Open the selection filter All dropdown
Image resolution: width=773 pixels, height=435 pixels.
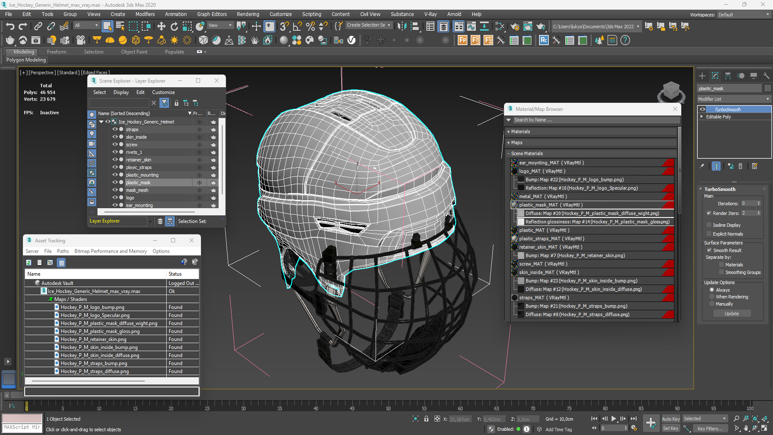pos(86,25)
